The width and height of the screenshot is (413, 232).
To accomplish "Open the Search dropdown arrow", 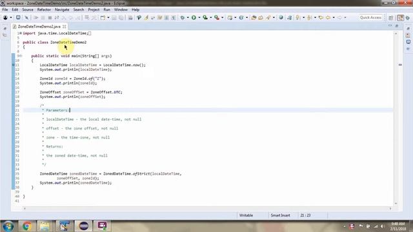I will (x=274, y=17).
